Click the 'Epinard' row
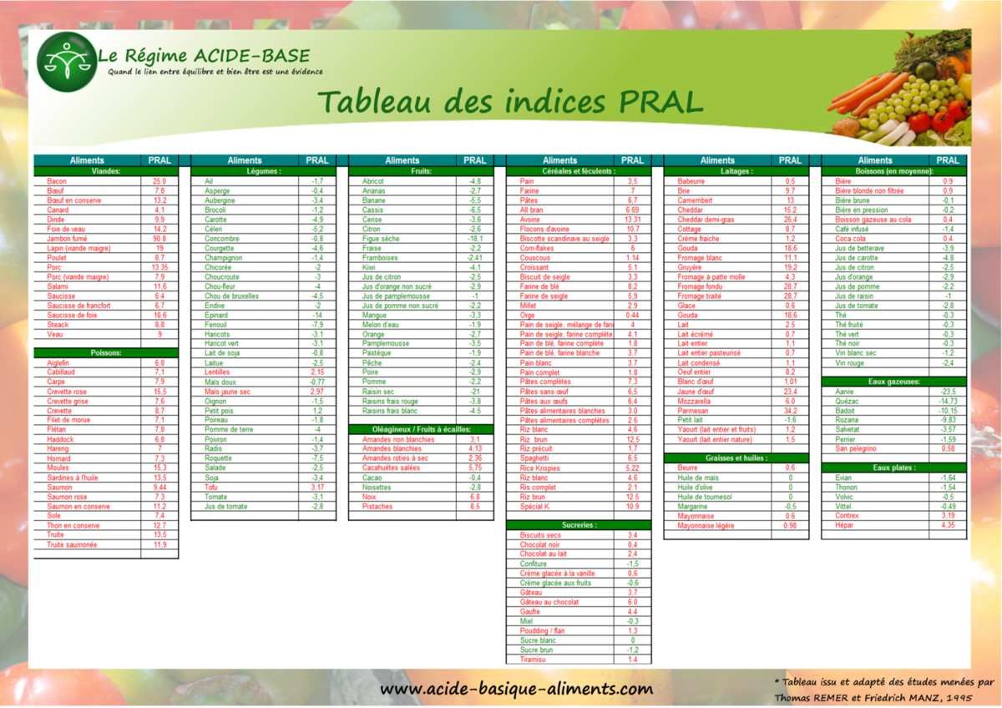 click(x=264, y=315)
